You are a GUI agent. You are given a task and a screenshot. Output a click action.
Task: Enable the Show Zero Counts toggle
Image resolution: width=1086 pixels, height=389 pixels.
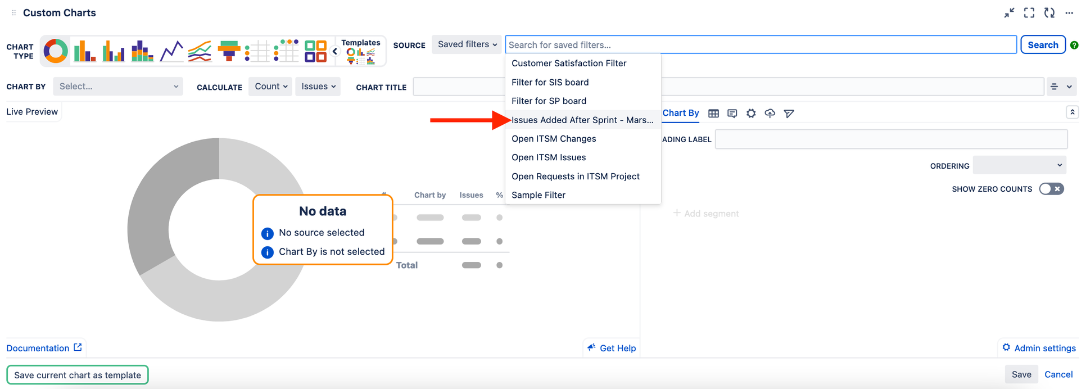coord(1051,189)
